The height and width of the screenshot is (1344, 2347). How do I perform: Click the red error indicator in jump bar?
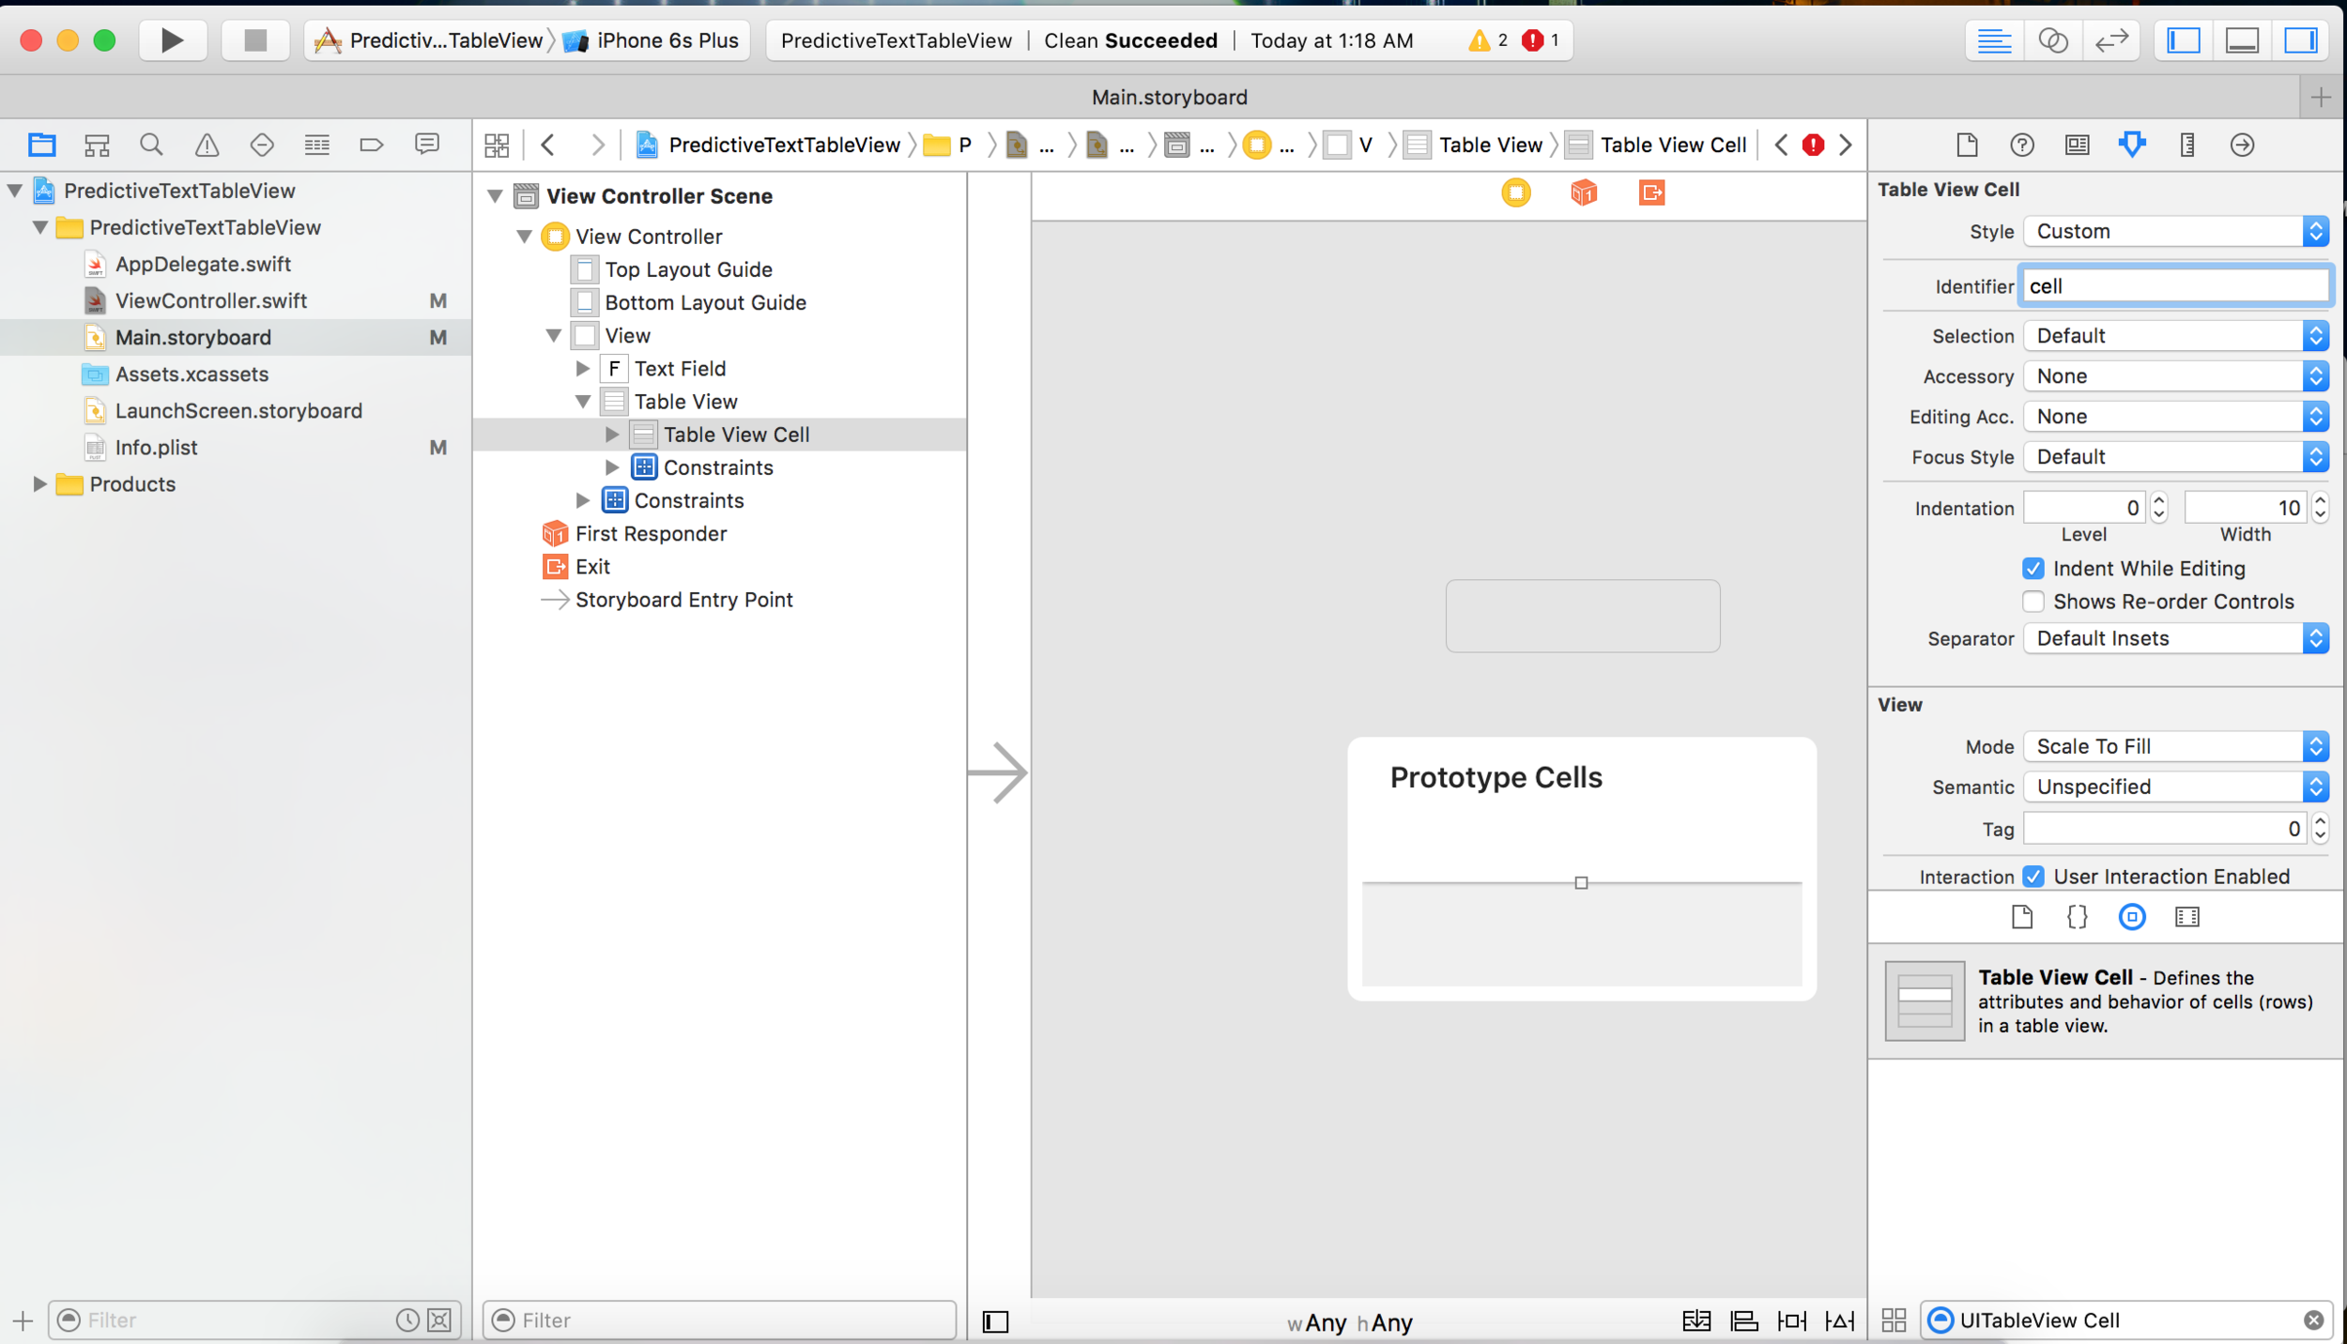pos(1813,145)
